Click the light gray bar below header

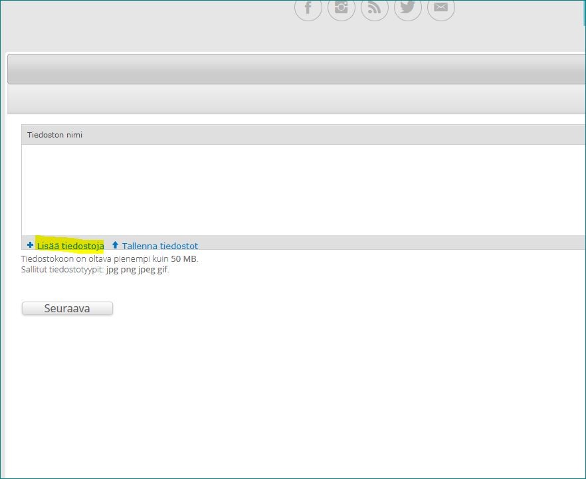(x=296, y=100)
